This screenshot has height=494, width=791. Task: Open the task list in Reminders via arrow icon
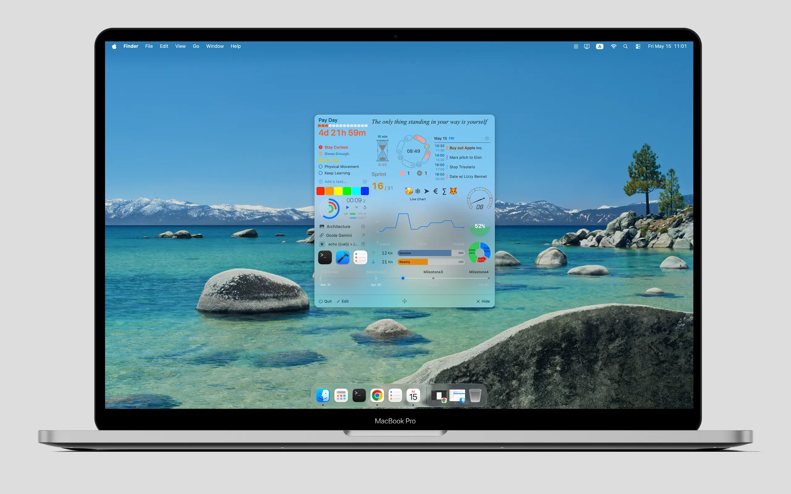pyautogui.click(x=365, y=182)
